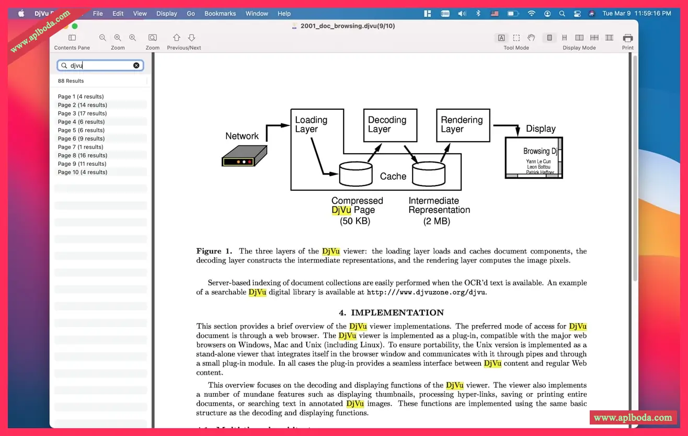Select the hand scroll tool
688x436 pixels.
point(531,38)
